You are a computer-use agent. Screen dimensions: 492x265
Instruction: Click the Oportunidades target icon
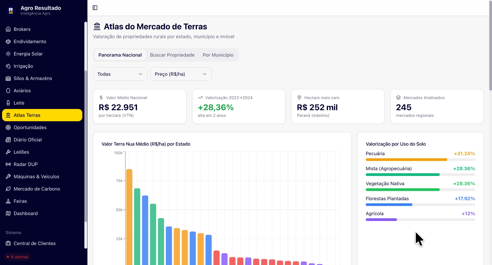pos(8,127)
